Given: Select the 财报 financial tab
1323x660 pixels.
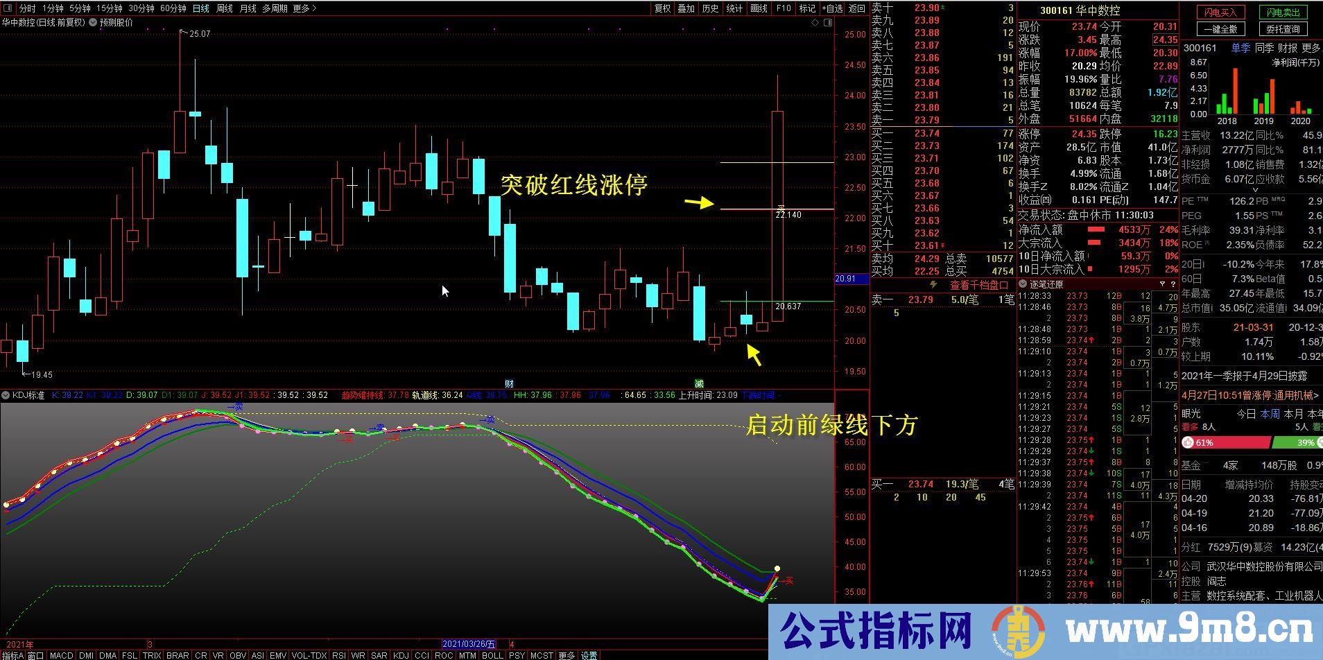Looking at the screenshot, I should coord(1288,48).
